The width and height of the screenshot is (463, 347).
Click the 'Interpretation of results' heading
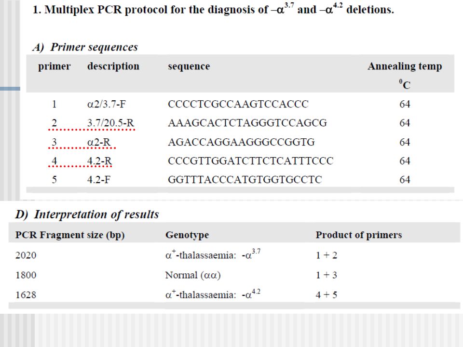(x=87, y=214)
